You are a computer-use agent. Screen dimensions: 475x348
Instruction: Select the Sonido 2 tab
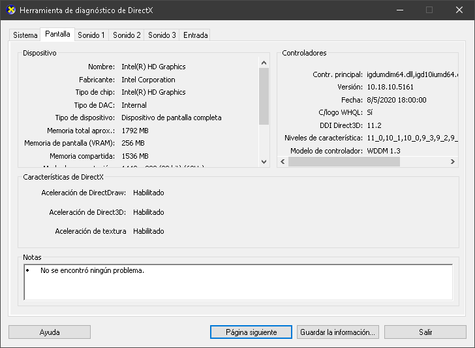[127, 35]
